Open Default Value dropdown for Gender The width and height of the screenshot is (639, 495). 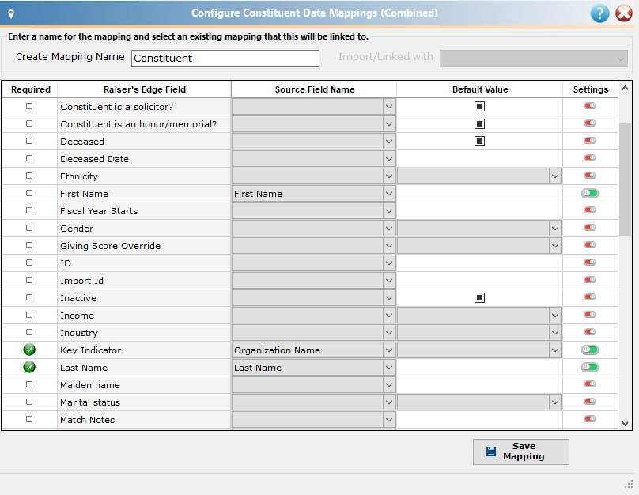[x=555, y=229]
